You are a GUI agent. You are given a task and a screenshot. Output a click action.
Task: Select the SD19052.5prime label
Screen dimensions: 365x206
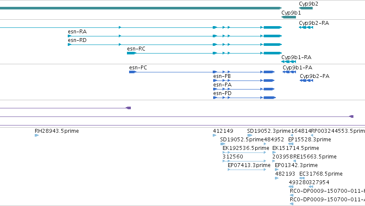(x=242, y=140)
